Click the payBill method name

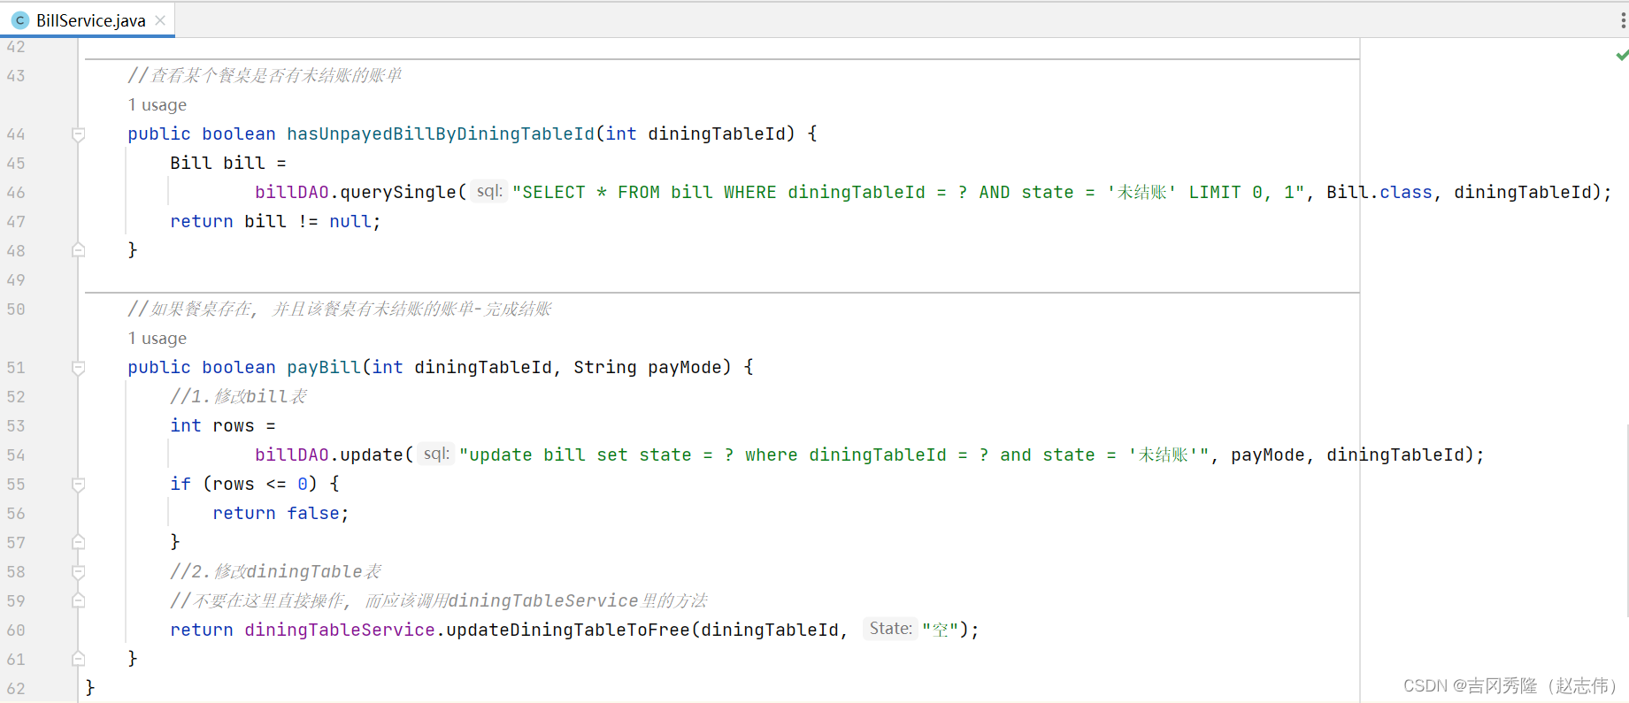(x=324, y=367)
